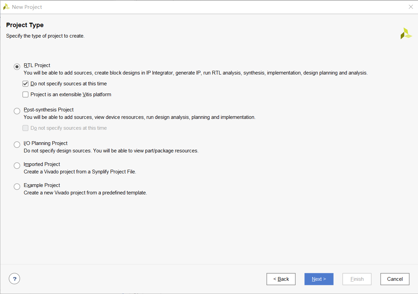Image resolution: width=418 pixels, height=294 pixels.
Task: Open help with the question mark icon
Action: (14, 279)
